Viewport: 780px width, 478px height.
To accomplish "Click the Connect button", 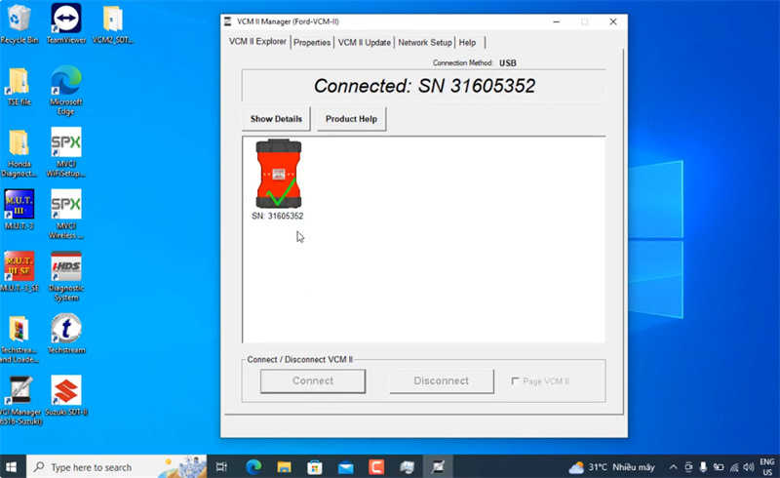I will click(x=313, y=380).
